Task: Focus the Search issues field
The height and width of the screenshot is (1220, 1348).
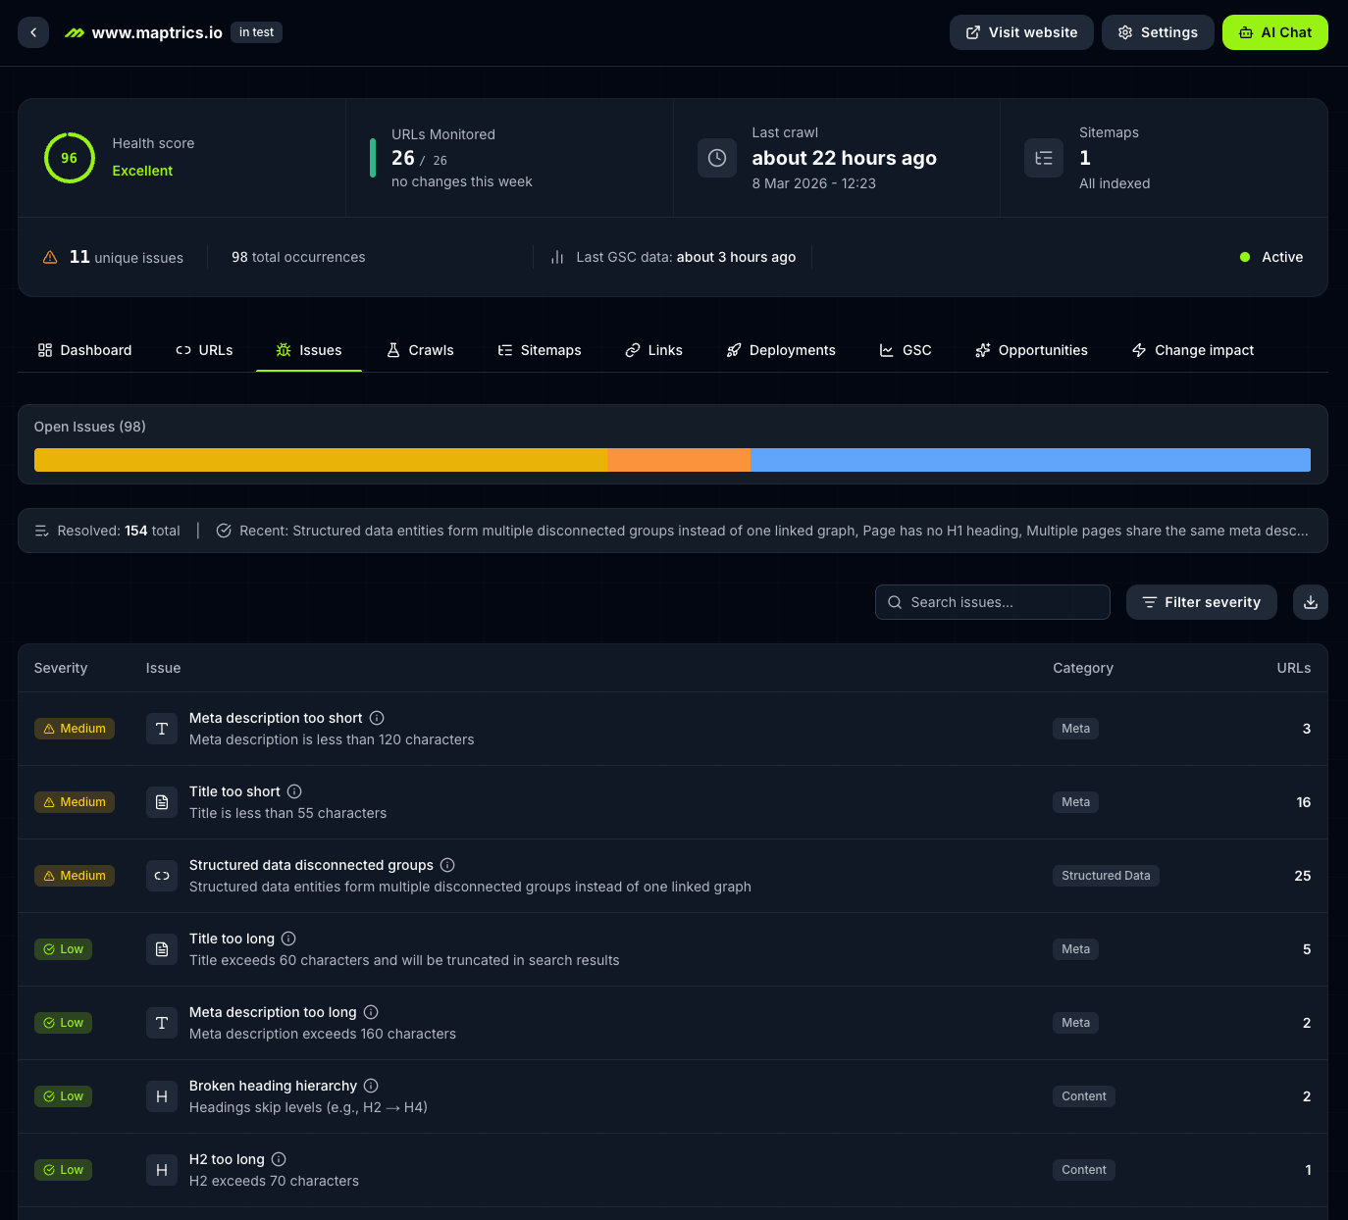Action: click(x=993, y=602)
